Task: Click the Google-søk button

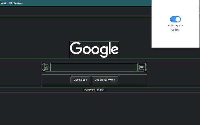Action: (80, 80)
